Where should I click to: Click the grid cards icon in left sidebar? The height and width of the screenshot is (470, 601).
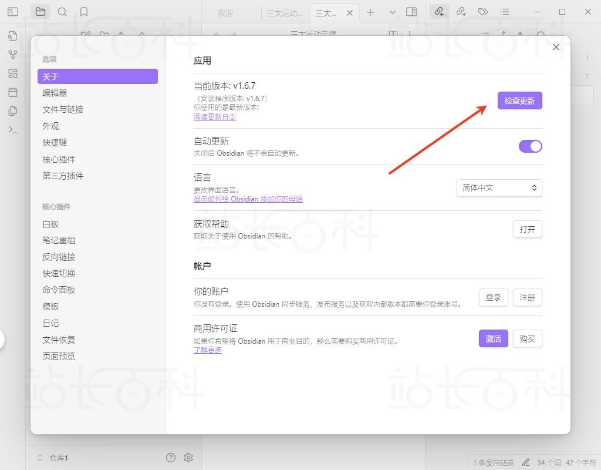[12, 73]
